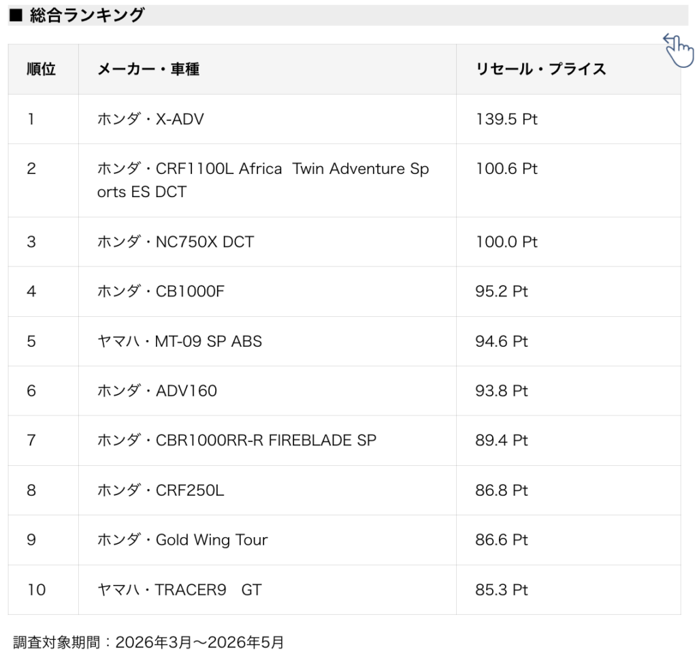
Task: Click the 85.3 Pt value
Action: 502,590
